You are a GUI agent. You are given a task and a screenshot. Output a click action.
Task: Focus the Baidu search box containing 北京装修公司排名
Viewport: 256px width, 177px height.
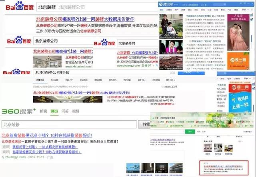[x=104, y=72]
